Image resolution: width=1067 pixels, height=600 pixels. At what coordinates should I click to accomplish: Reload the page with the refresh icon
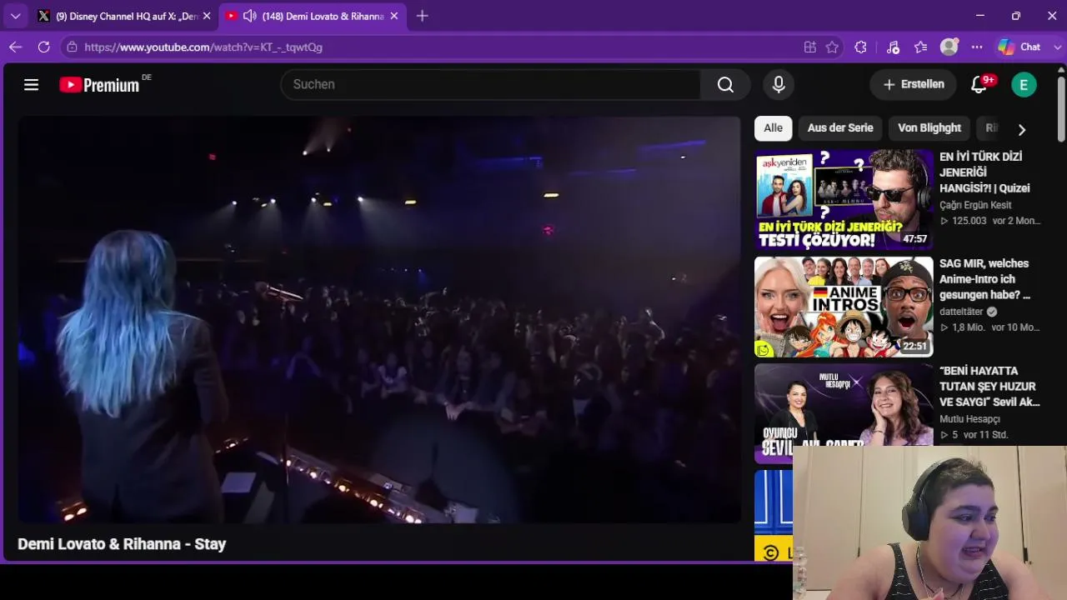[x=44, y=47]
